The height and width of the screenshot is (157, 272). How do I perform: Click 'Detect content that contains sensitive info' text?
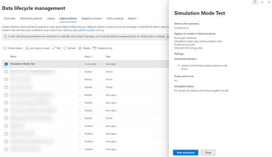point(204,65)
